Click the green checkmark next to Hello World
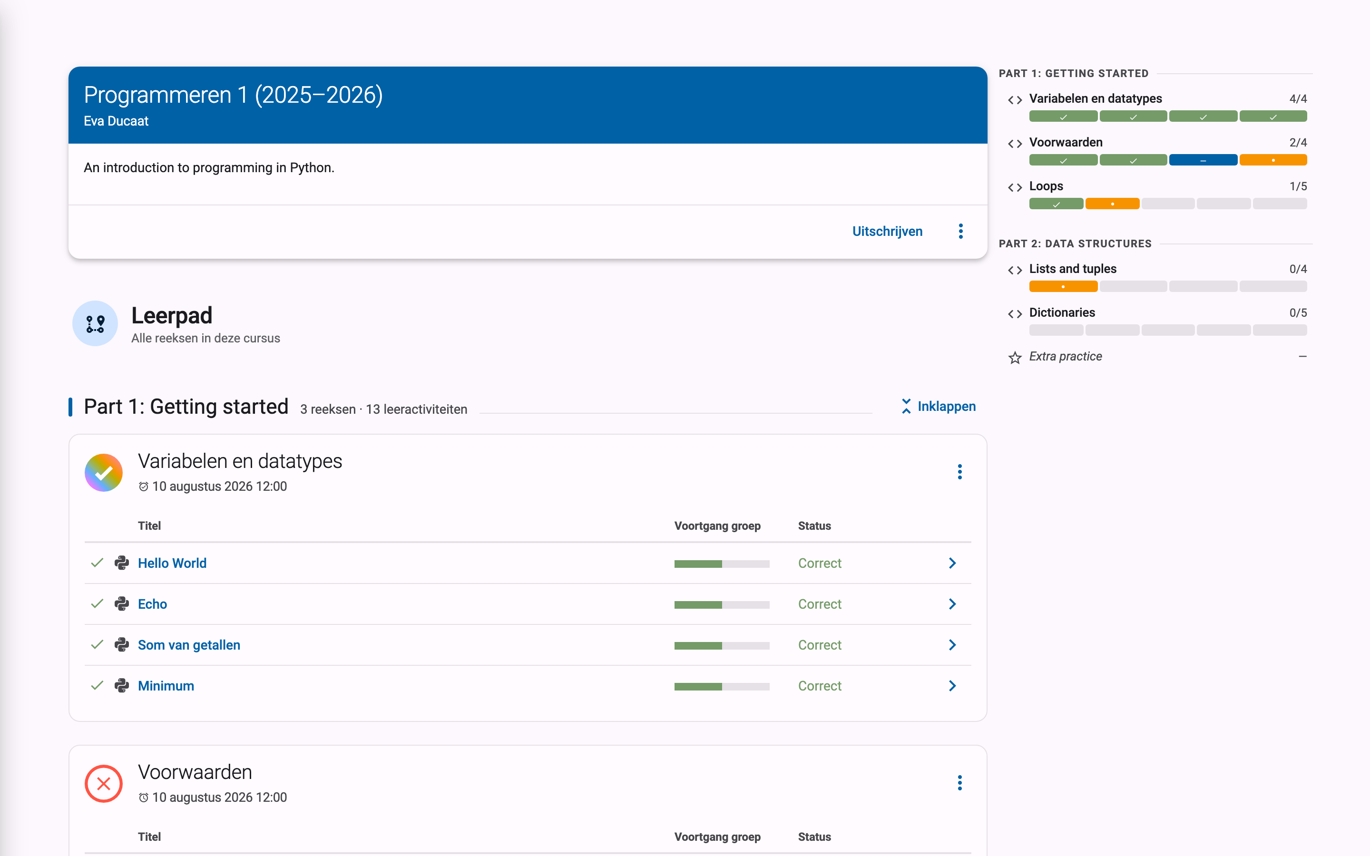The width and height of the screenshot is (1370, 856). [98, 563]
